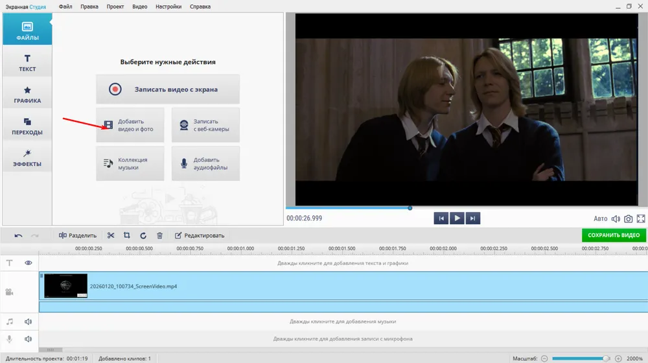
Task: Click the green Сохранить видео button
Action: pyautogui.click(x=614, y=235)
